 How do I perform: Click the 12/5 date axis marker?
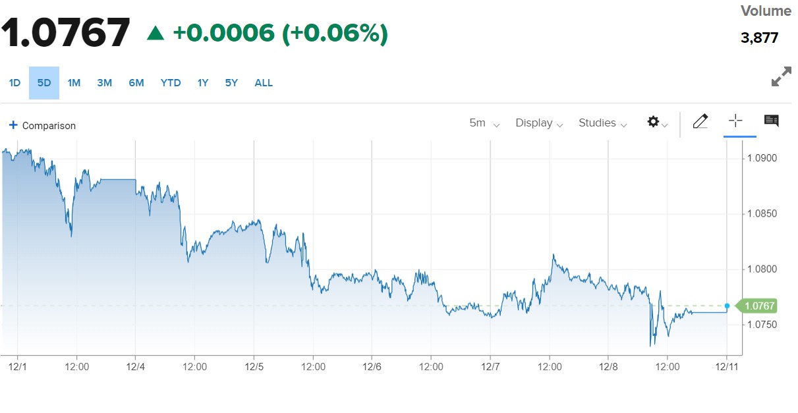point(254,366)
